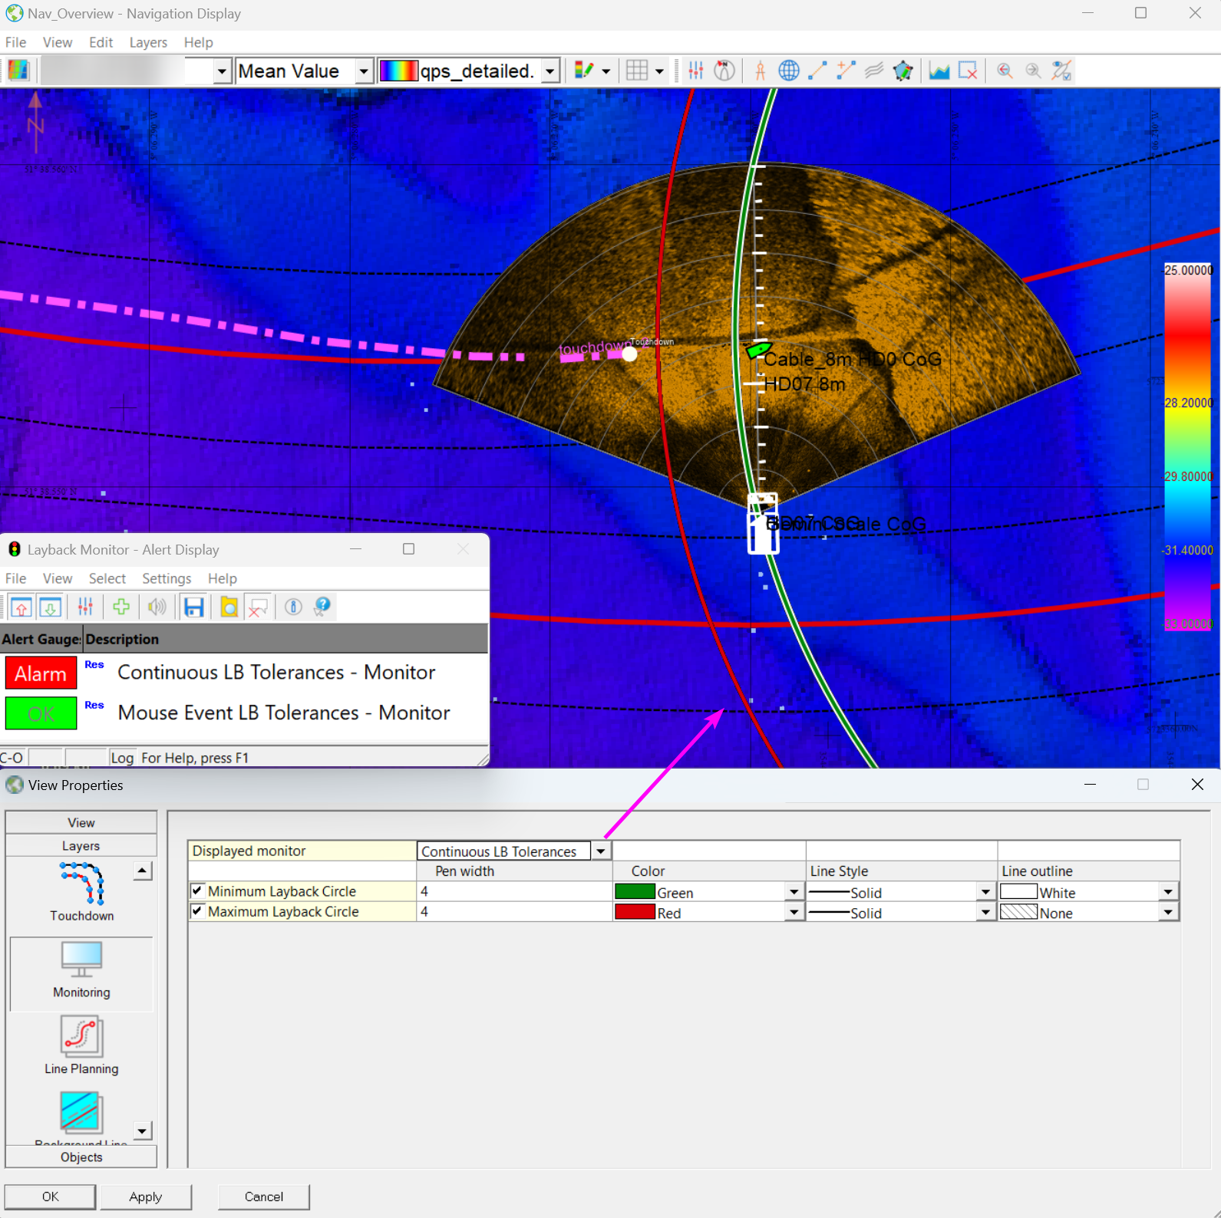This screenshot has height=1218, width=1221.
Task: Open Line outline dropdown for Maximum Layback Circle
Action: 1167,913
